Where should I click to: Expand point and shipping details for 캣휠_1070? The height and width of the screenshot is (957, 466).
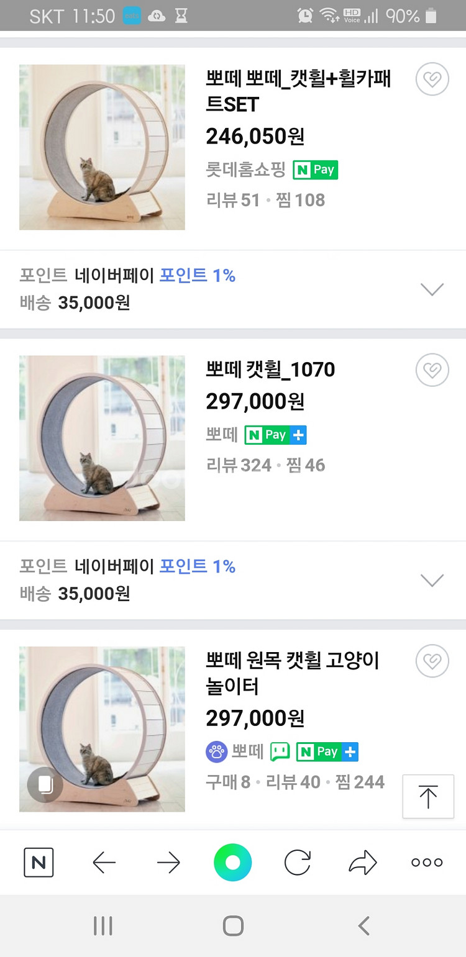432,579
